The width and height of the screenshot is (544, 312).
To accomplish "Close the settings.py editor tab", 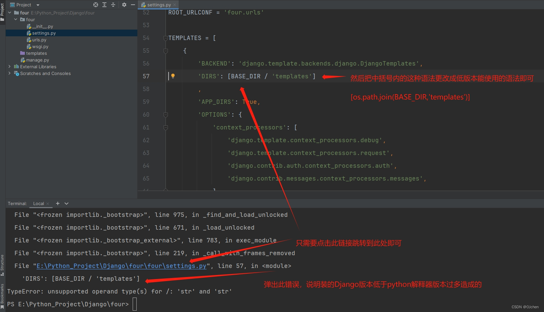I will [x=175, y=5].
